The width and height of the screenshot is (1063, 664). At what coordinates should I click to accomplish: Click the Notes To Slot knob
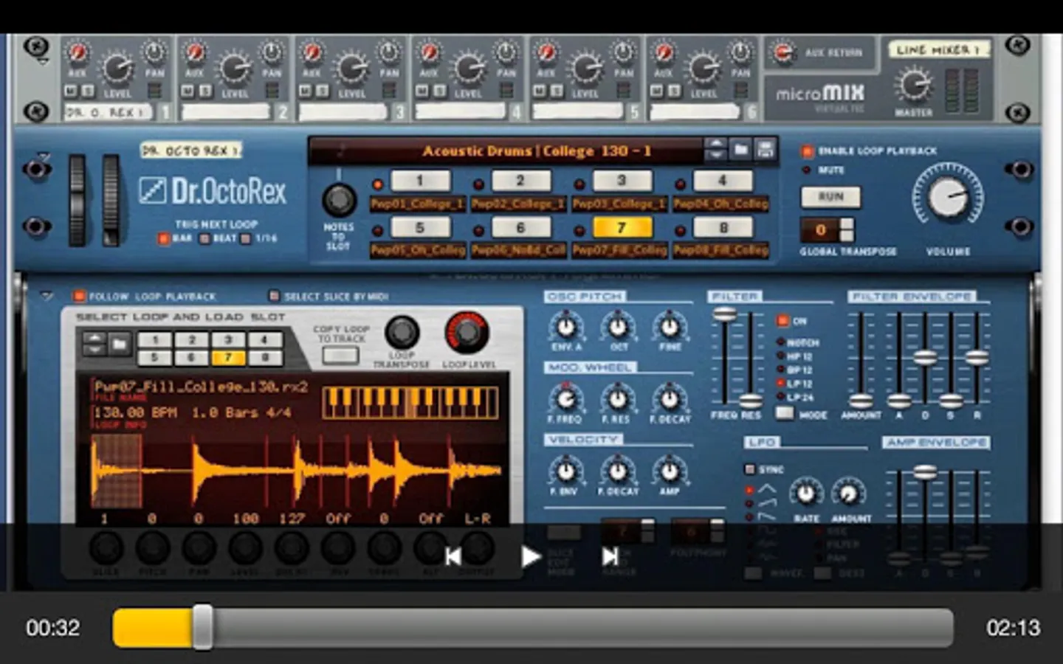[339, 199]
